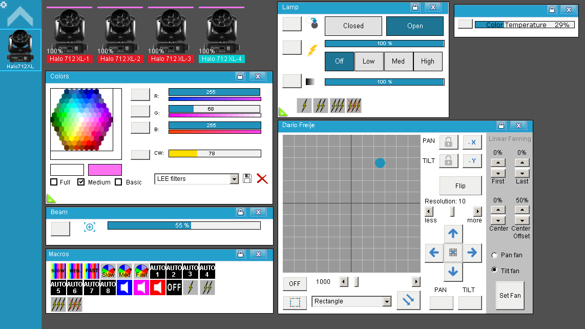The width and height of the screenshot is (585, 329).
Task: Adjust the Beam 55 % slider
Action: (x=184, y=225)
